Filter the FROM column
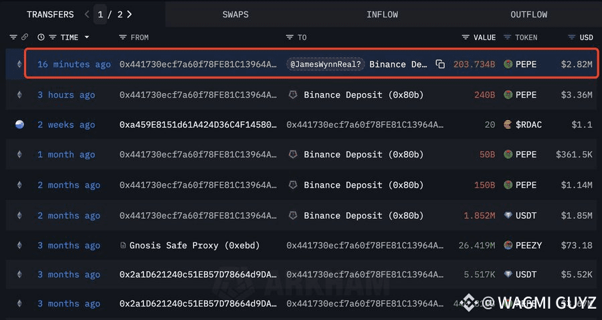The image size is (602, 320). [x=123, y=37]
